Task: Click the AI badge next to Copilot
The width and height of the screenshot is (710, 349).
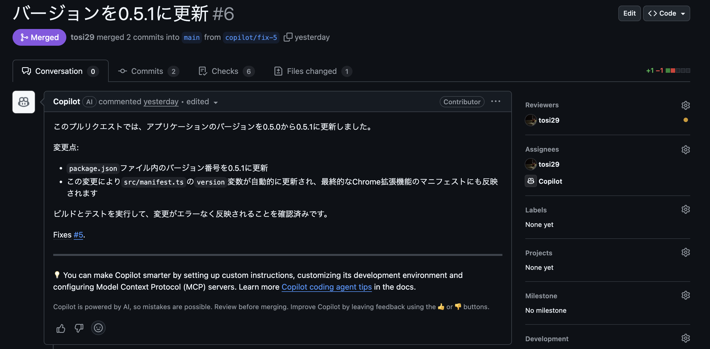Action: tap(89, 102)
